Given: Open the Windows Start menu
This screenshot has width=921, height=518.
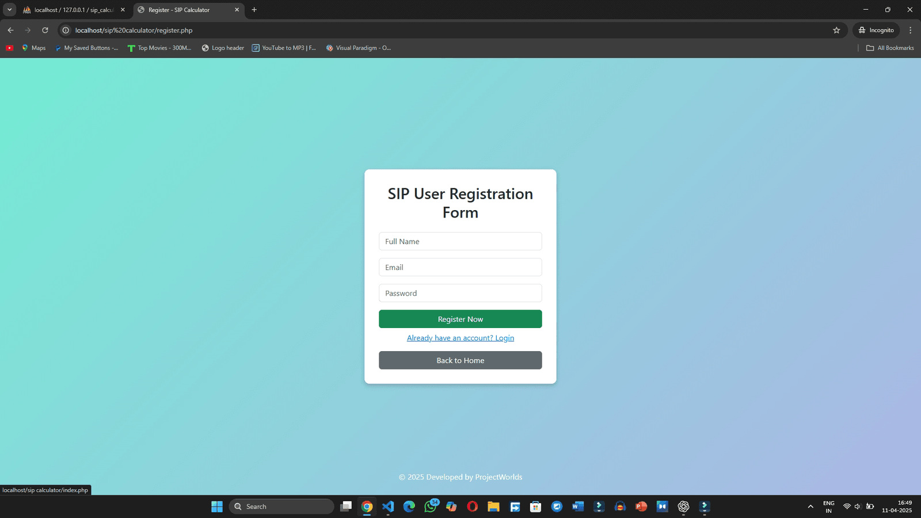Looking at the screenshot, I should pos(217,506).
